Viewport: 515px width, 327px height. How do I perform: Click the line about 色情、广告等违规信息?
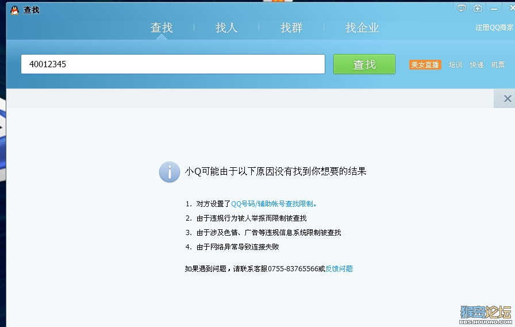click(x=268, y=233)
